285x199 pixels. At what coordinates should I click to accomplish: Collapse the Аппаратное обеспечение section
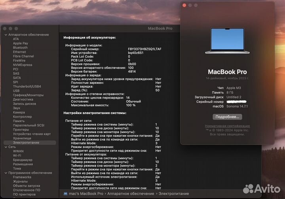6,35
